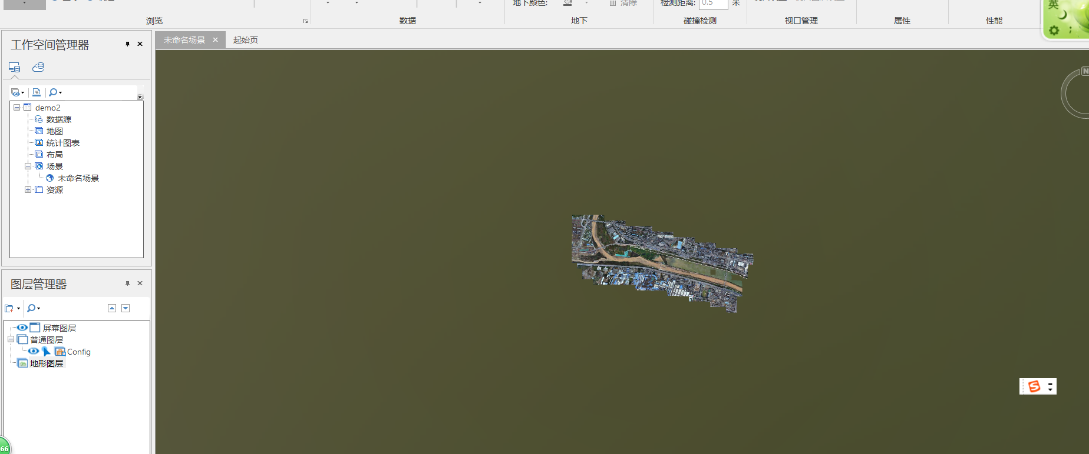Close the 工作空间管理器 panel
The height and width of the screenshot is (454, 1089).
pos(140,44)
